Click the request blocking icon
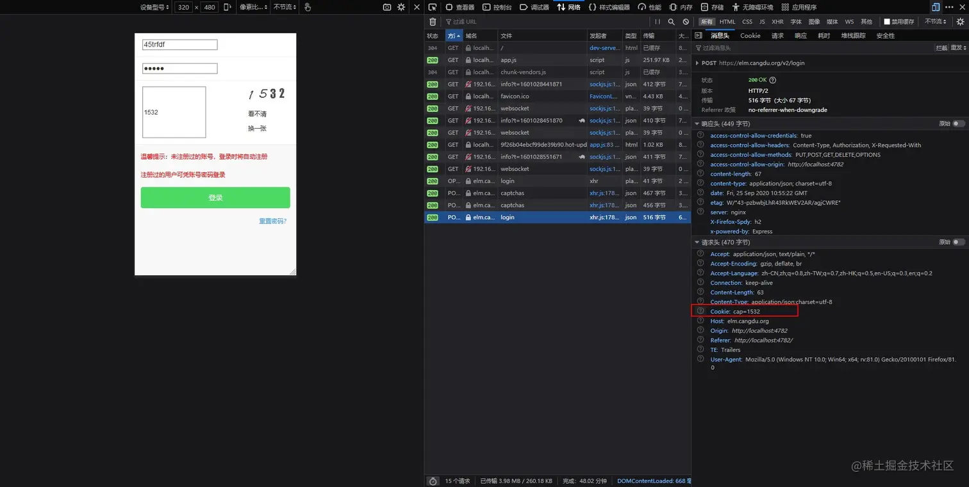The image size is (969, 487). (x=686, y=22)
